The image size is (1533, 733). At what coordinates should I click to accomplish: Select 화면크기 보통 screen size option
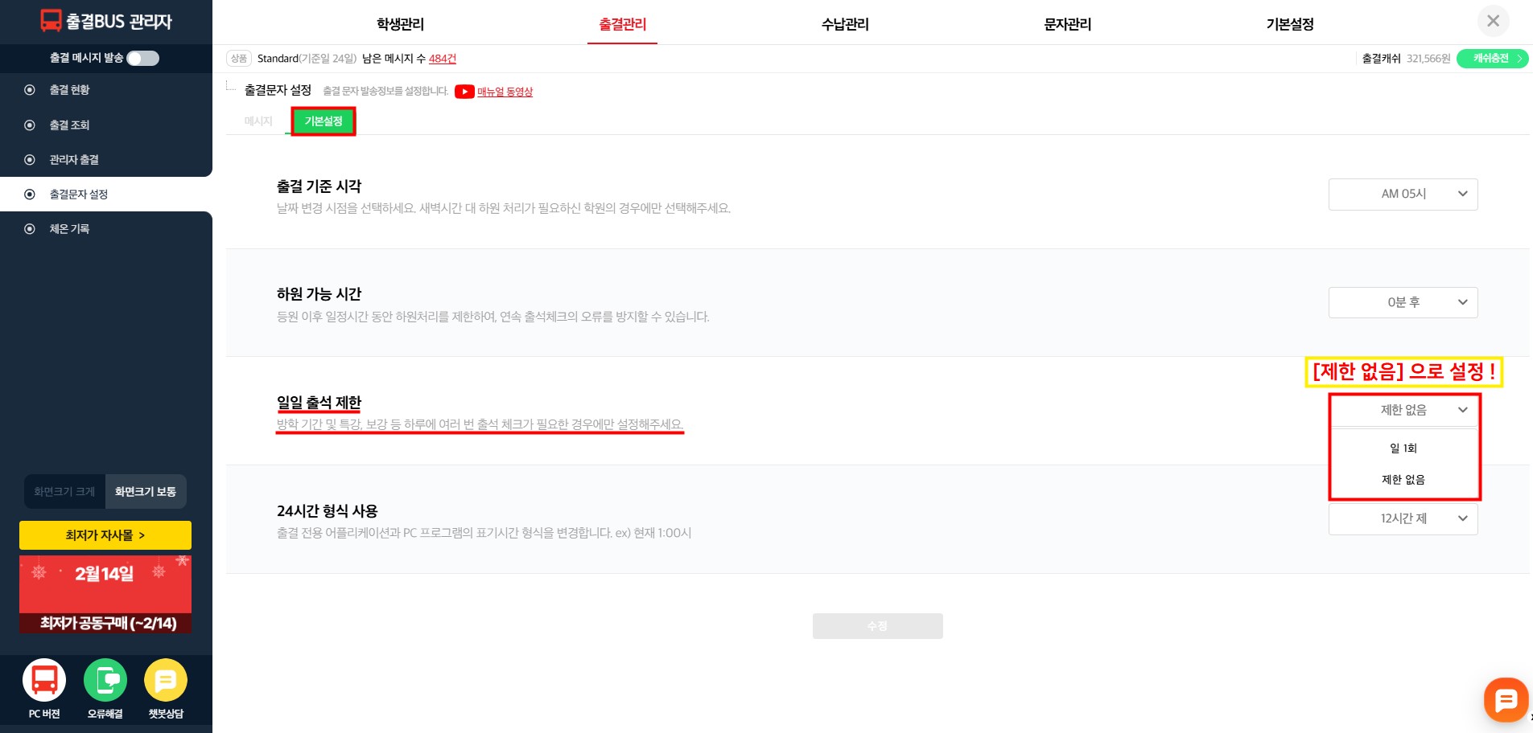146,492
